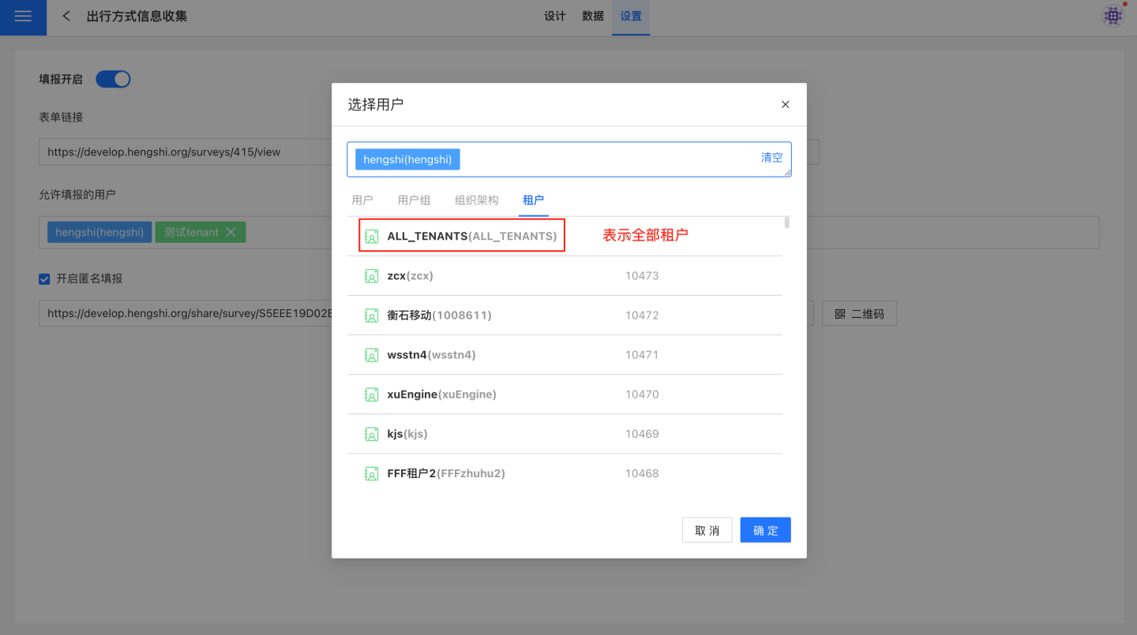Click the tenant icon beside 衡石移动
The image size is (1137, 635).
[371, 316]
